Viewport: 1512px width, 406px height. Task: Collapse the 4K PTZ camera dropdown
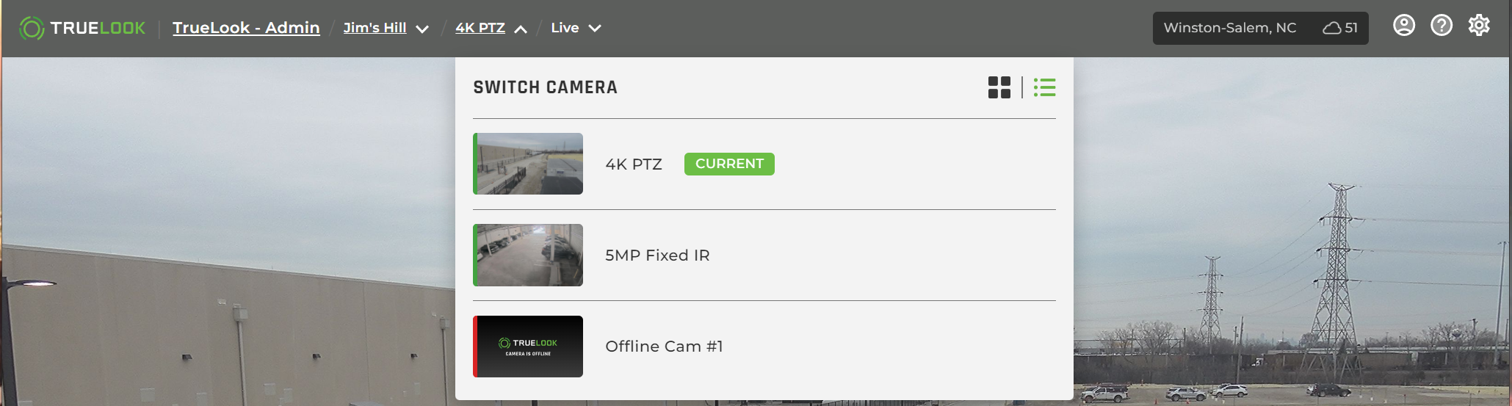521,29
